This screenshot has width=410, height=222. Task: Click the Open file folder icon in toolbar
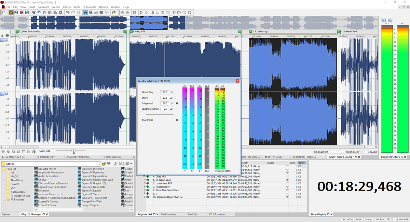(11, 12)
